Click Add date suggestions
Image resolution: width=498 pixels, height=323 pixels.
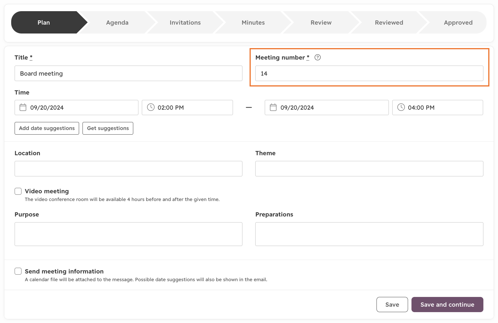point(46,128)
